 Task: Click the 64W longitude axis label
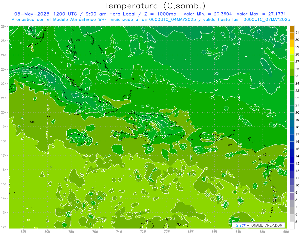pyautogui.click(x=238, y=231)
